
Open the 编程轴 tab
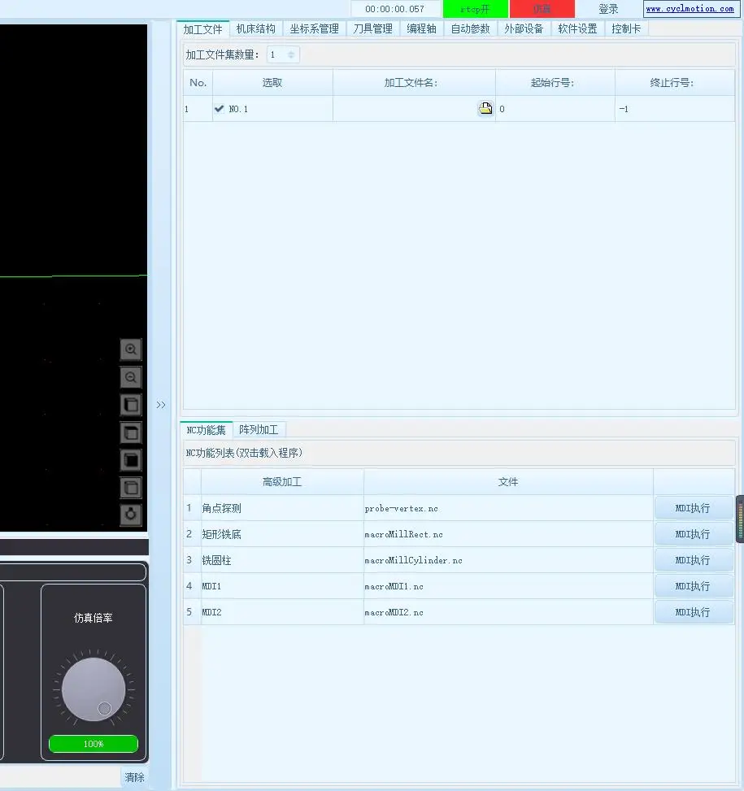(x=422, y=28)
